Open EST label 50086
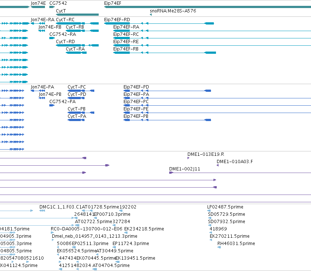 point(64,244)
